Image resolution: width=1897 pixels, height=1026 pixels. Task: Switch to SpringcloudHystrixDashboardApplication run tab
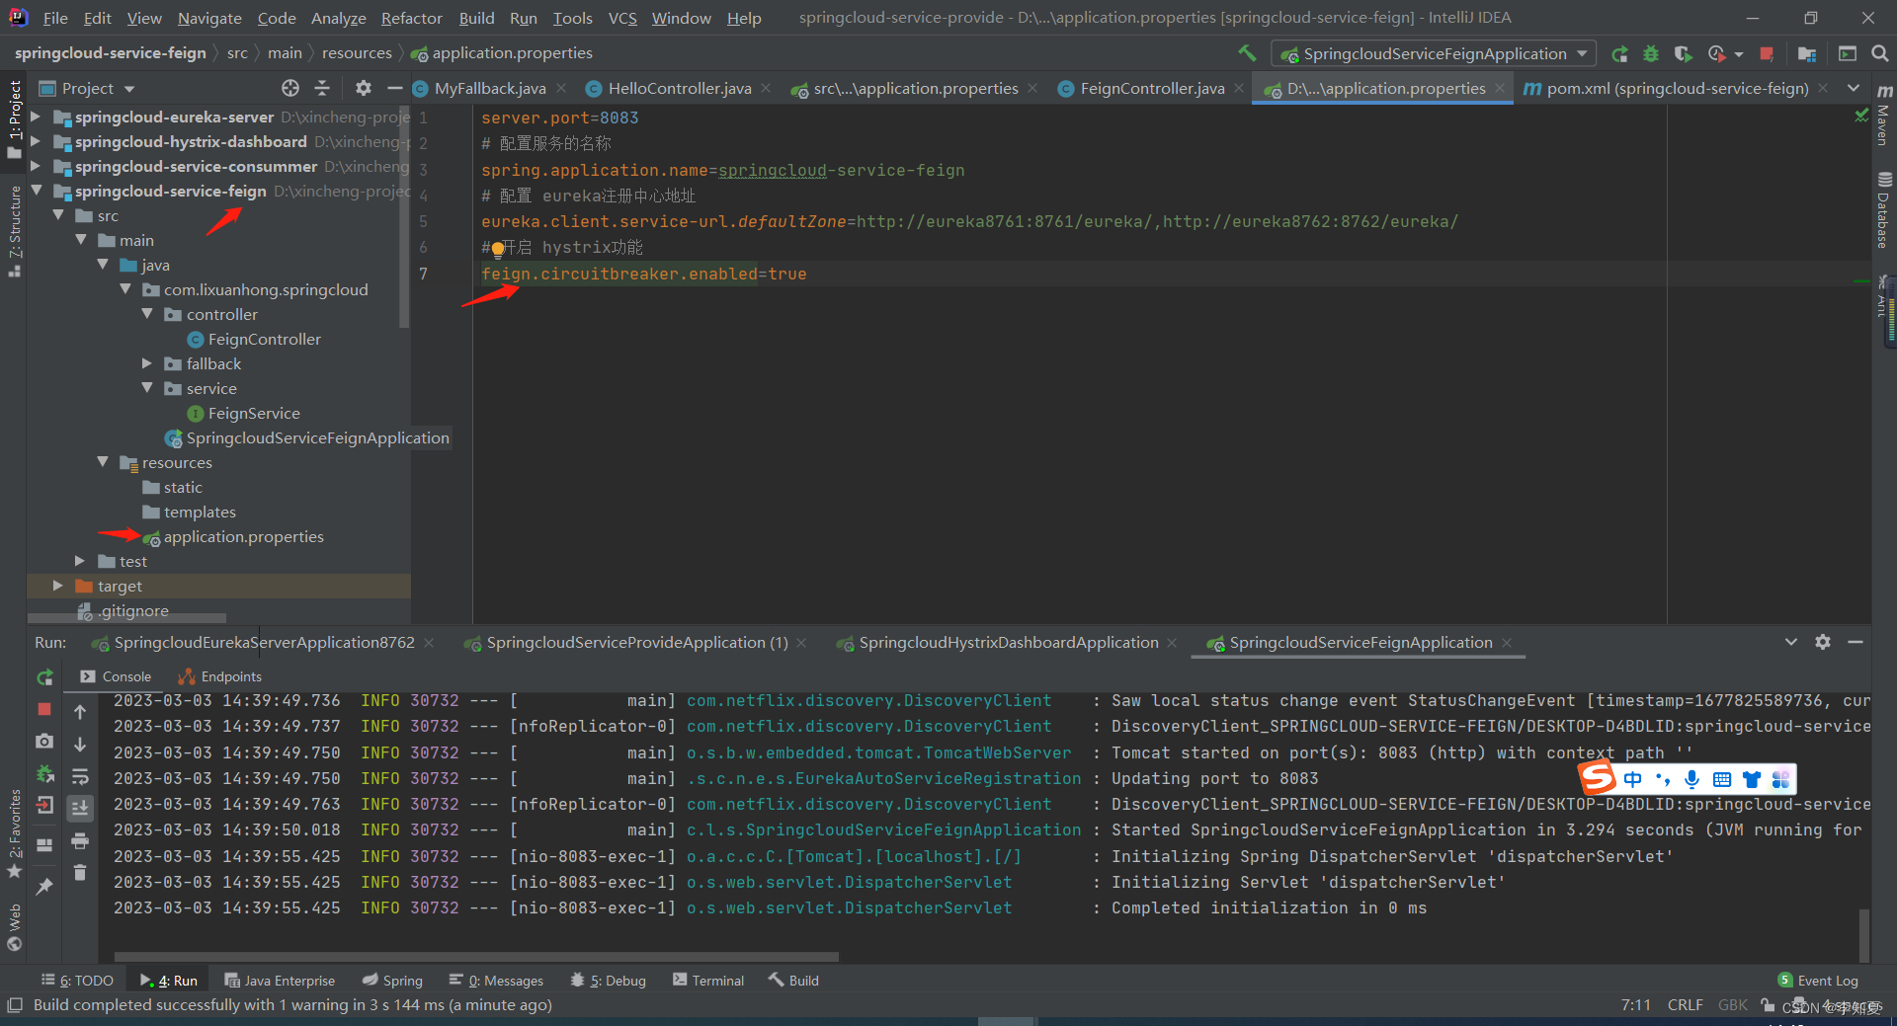point(1008,642)
